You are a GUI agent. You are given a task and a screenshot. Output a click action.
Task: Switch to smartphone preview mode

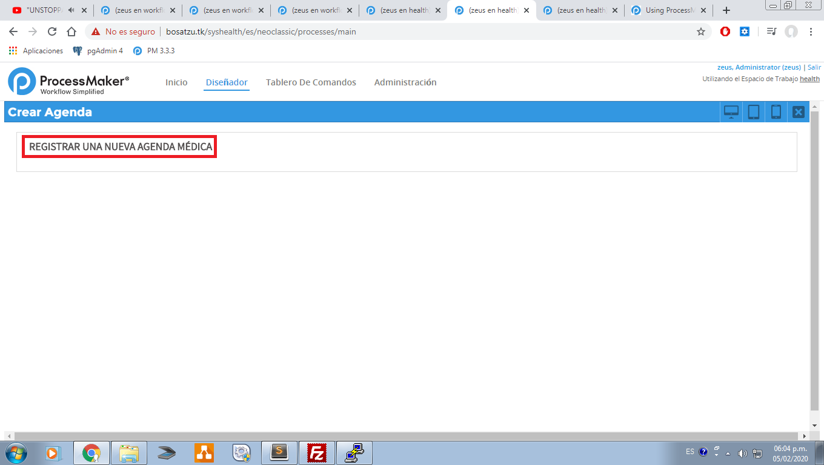776,112
